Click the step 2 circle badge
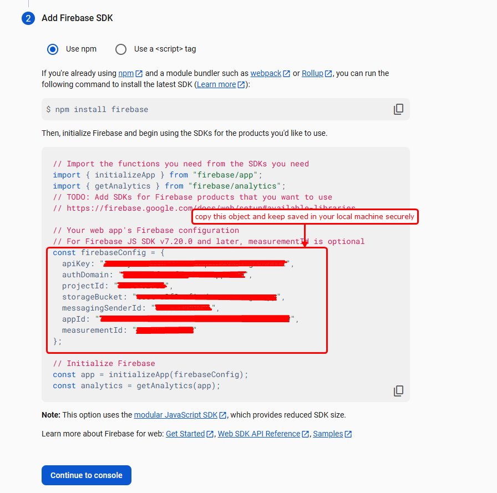This screenshot has width=497, height=493. coord(28,18)
